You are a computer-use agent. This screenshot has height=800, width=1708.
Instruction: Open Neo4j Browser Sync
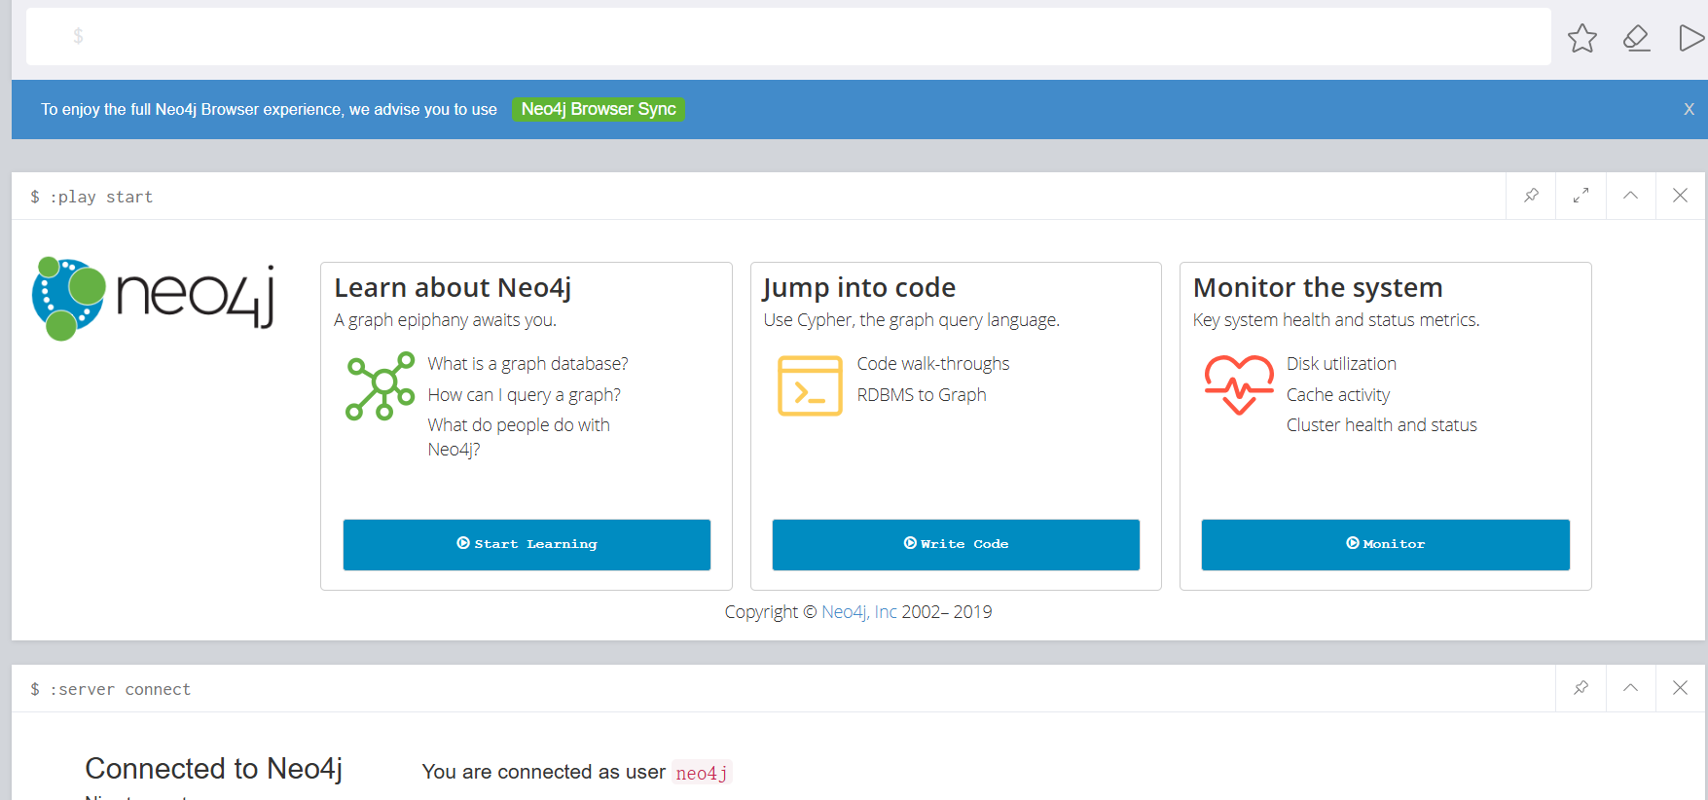[599, 109]
